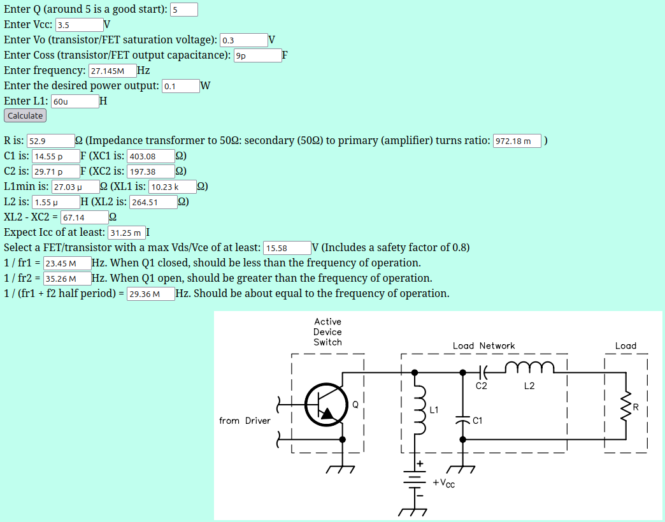The width and height of the screenshot is (665, 522).
Task: Select the expected Icc result field
Action: (x=127, y=233)
